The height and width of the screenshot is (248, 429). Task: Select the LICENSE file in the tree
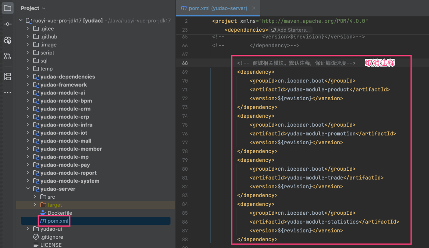tap(51, 245)
